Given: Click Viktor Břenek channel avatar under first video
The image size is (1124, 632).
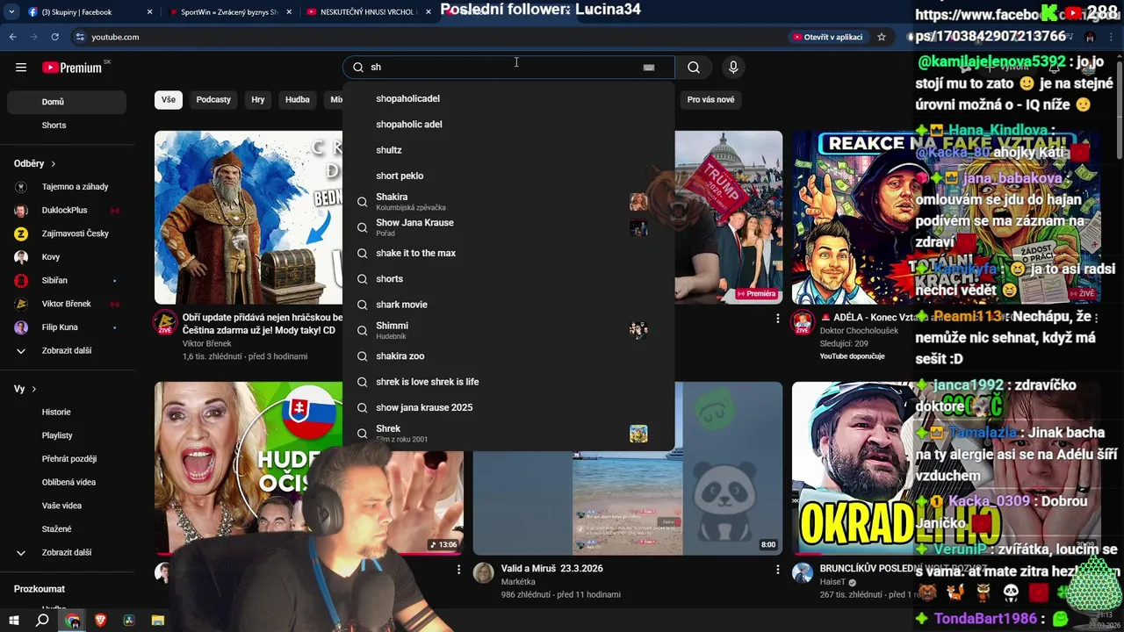Looking at the screenshot, I should coord(165,322).
